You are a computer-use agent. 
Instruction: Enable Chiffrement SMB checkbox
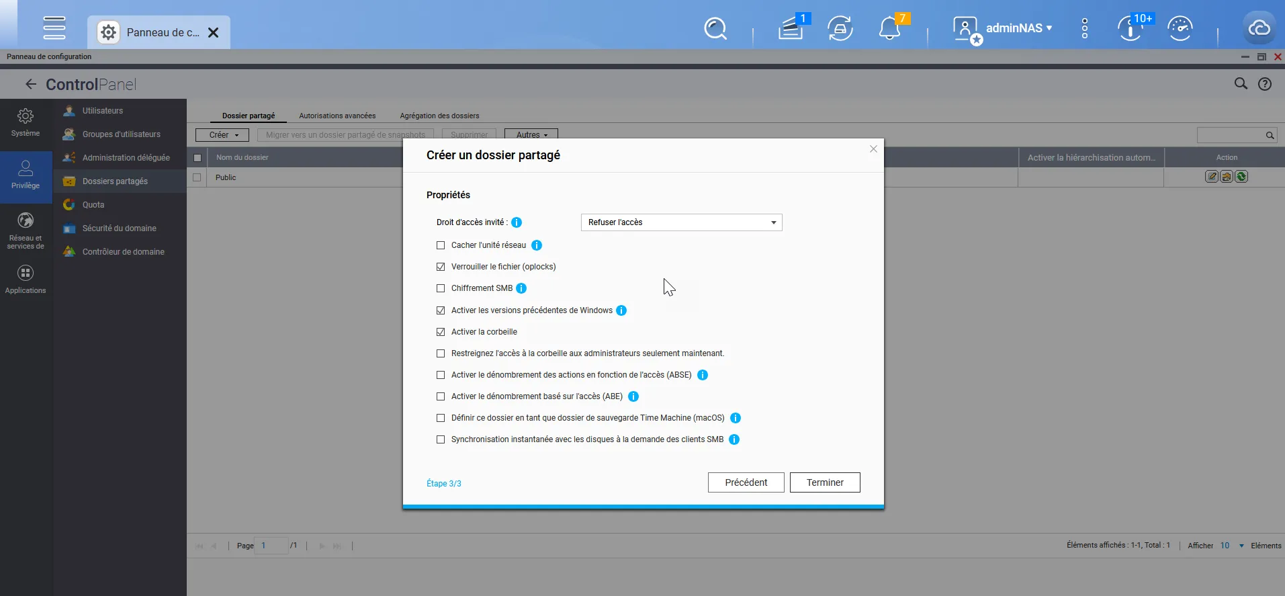coord(441,288)
